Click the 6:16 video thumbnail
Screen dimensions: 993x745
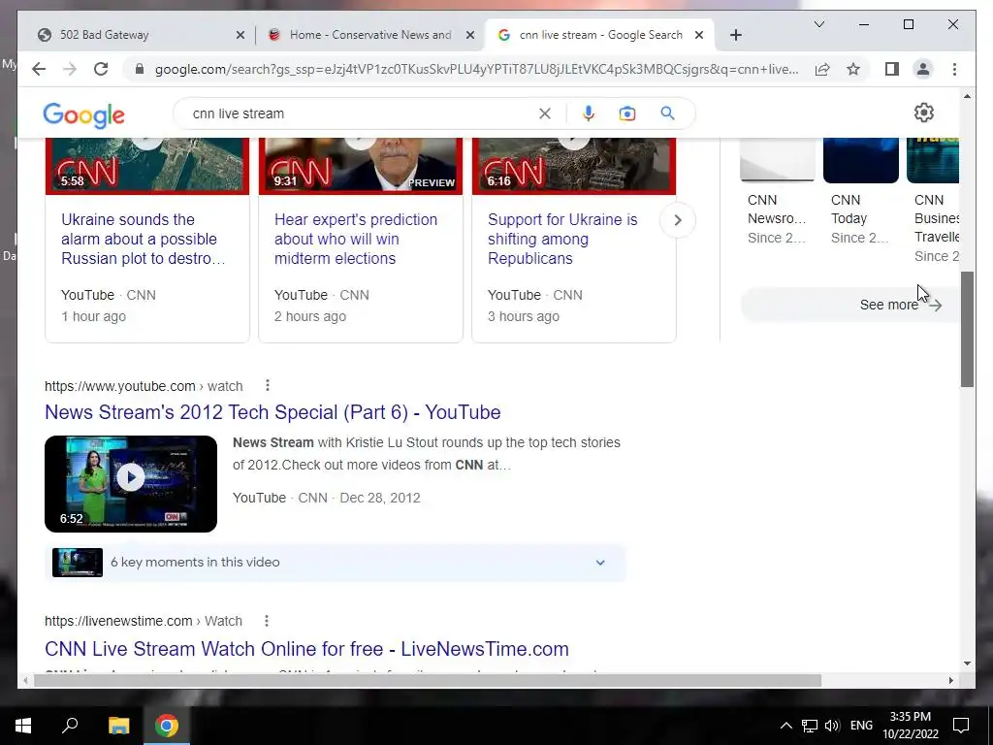coord(574,166)
